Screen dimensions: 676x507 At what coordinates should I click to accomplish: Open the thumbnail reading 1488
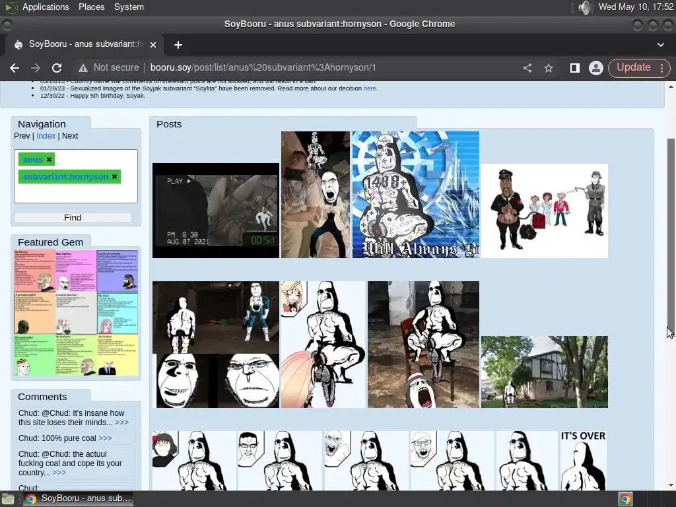point(416,195)
